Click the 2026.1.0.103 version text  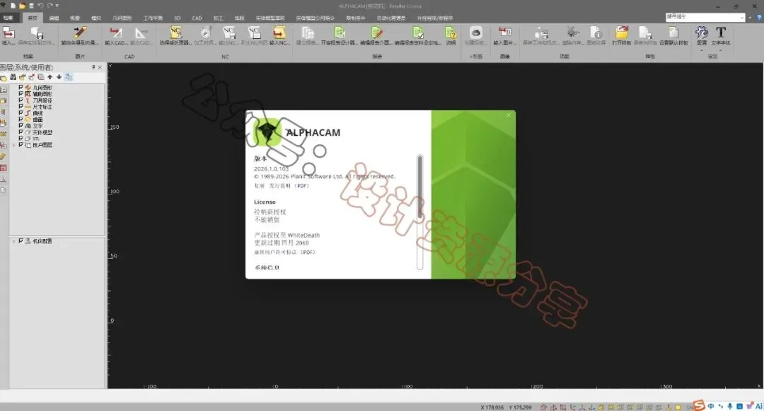pos(272,168)
